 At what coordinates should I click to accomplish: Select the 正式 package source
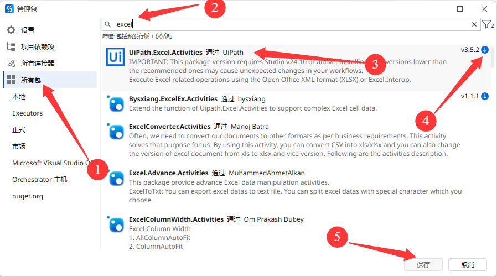coord(19,130)
